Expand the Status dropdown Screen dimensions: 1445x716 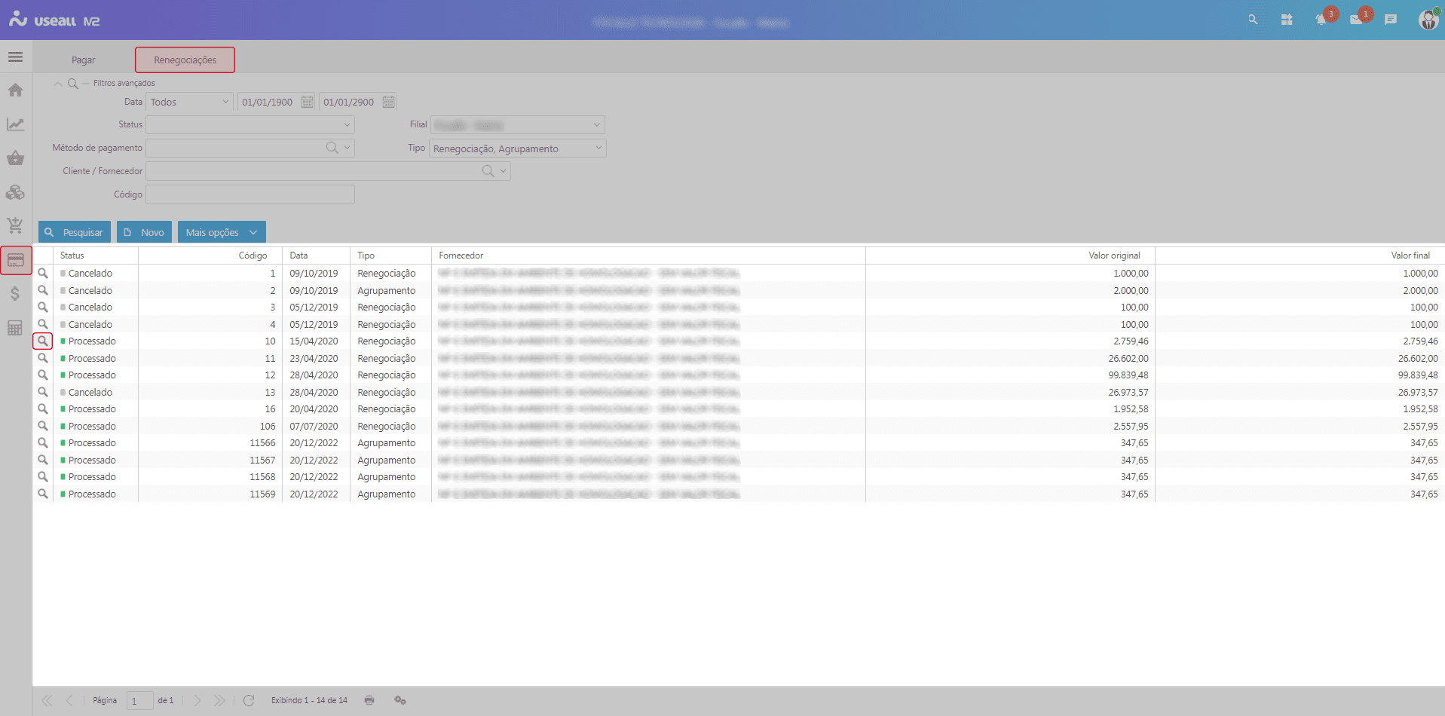[347, 125]
